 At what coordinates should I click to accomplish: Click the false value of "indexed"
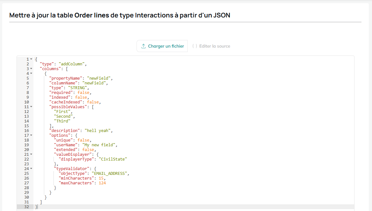81,97
